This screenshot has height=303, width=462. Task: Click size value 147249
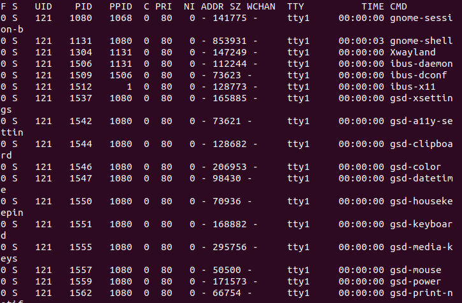click(x=230, y=52)
